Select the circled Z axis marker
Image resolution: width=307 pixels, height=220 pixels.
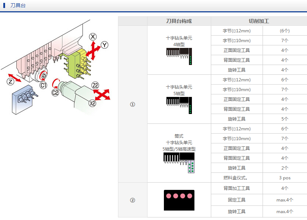10,82
